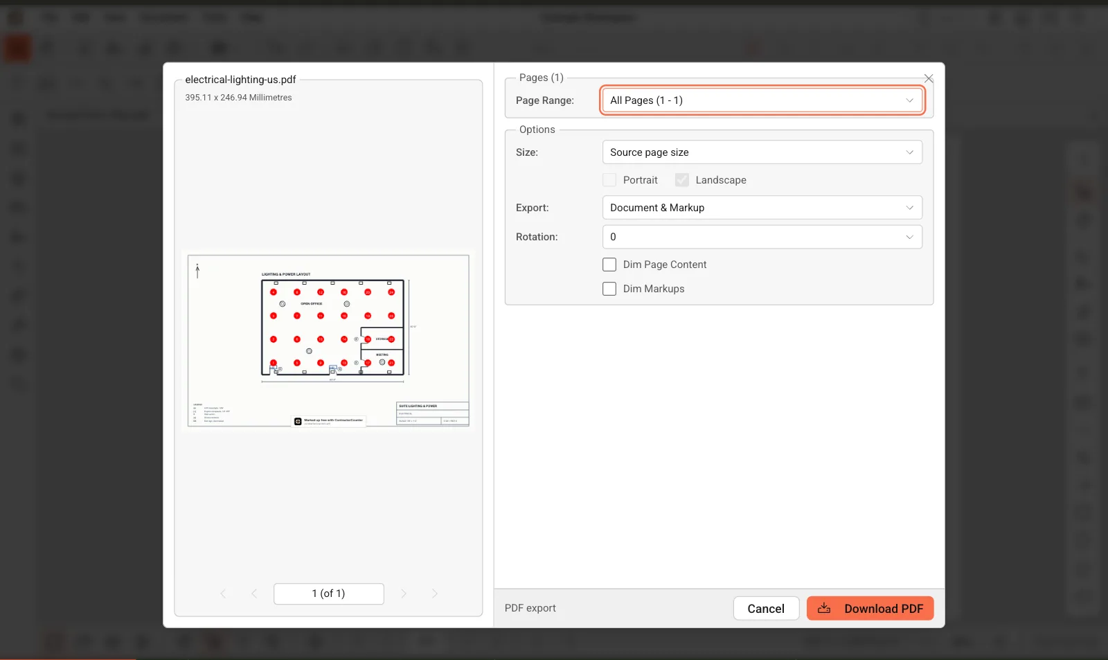This screenshot has width=1108, height=660.
Task: Click the lighting layout preview thumbnail
Action: pyautogui.click(x=328, y=341)
